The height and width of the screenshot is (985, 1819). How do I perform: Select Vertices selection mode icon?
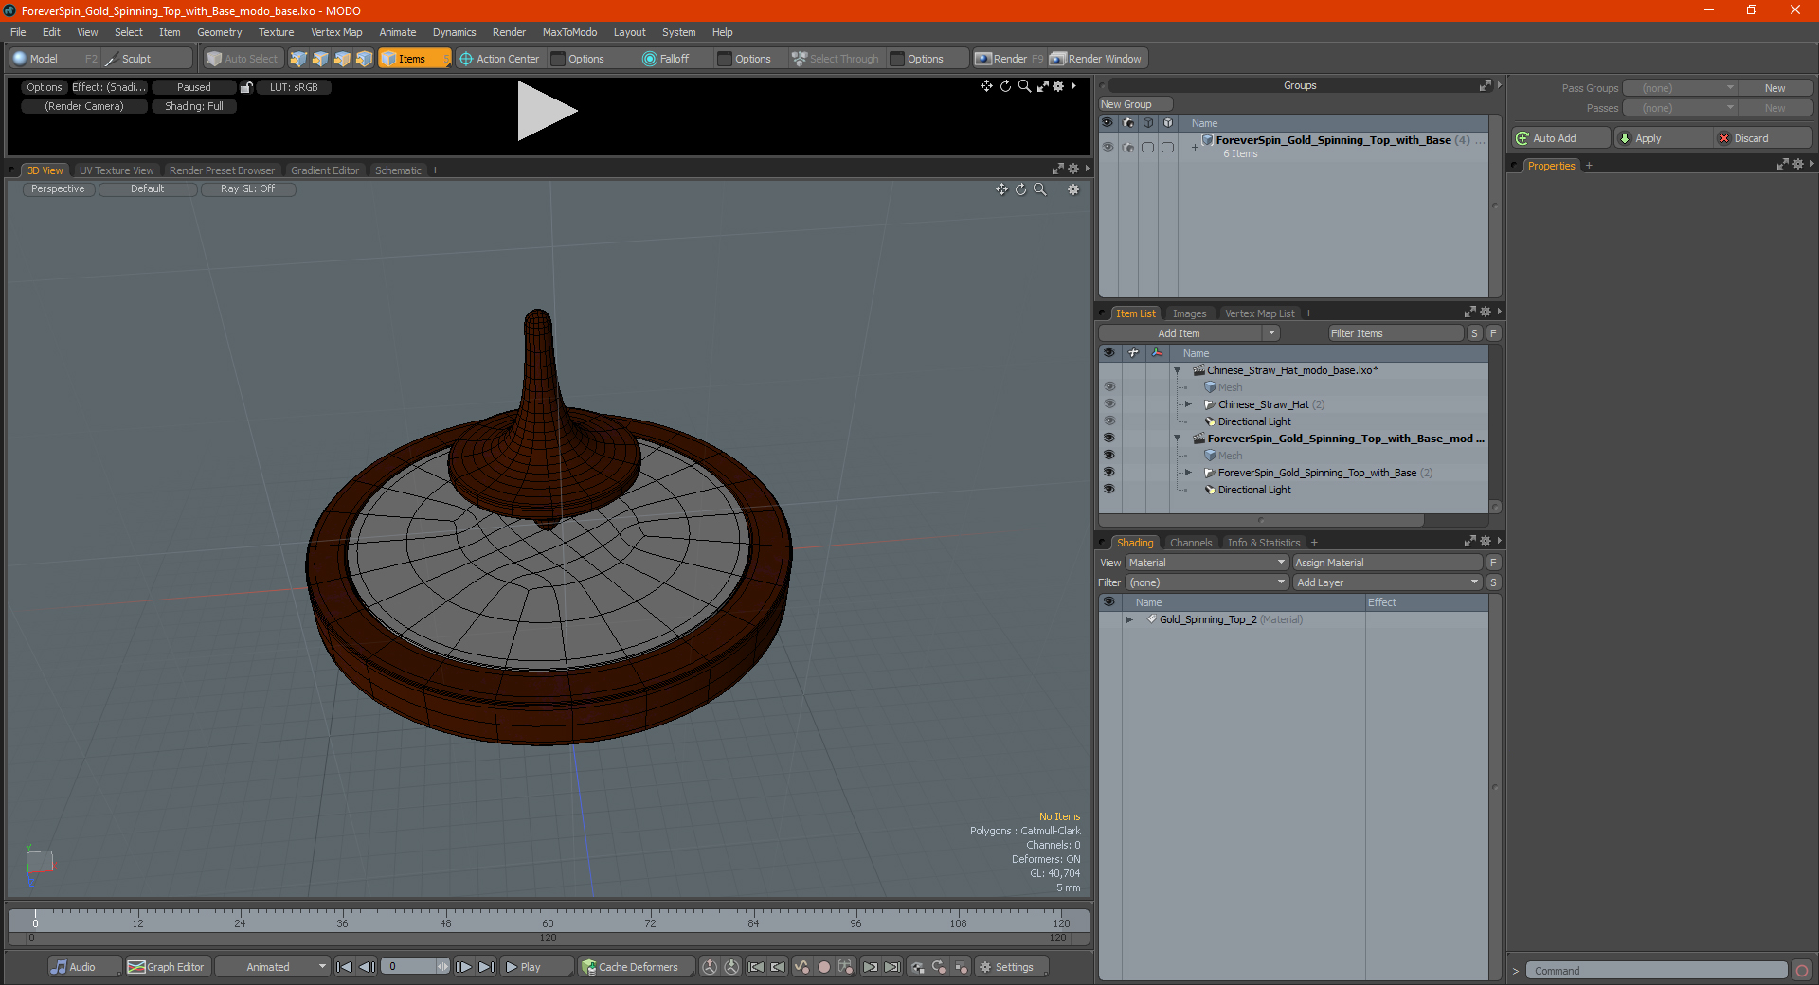[298, 59]
